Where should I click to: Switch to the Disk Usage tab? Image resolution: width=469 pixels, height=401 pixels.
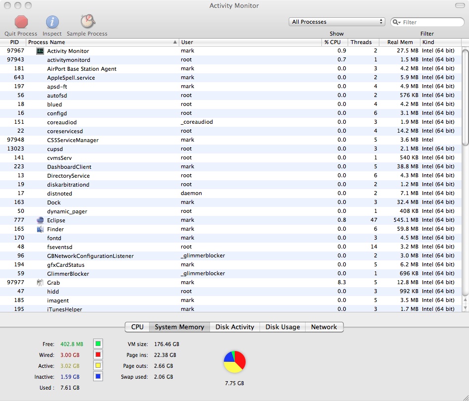coord(283,327)
